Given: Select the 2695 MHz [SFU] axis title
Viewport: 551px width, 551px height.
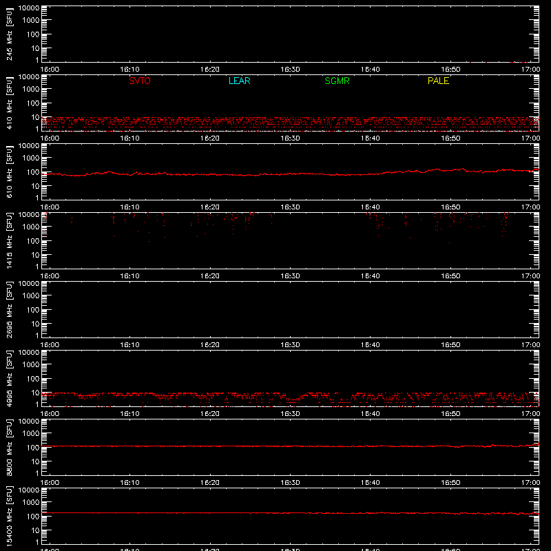Looking at the screenshot, I should pyautogui.click(x=9, y=309).
